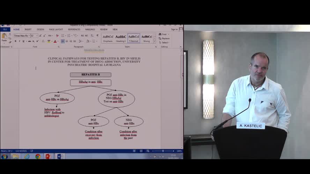Image resolution: width=310 pixels, height=174 pixels.
Task: Launch Chrome from the taskbar
Action: pyautogui.click(x=38, y=156)
